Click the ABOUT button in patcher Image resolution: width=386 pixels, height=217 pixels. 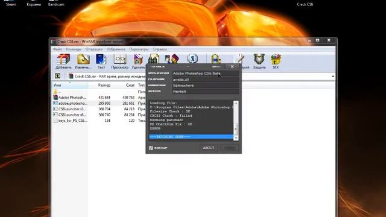(x=209, y=148)
